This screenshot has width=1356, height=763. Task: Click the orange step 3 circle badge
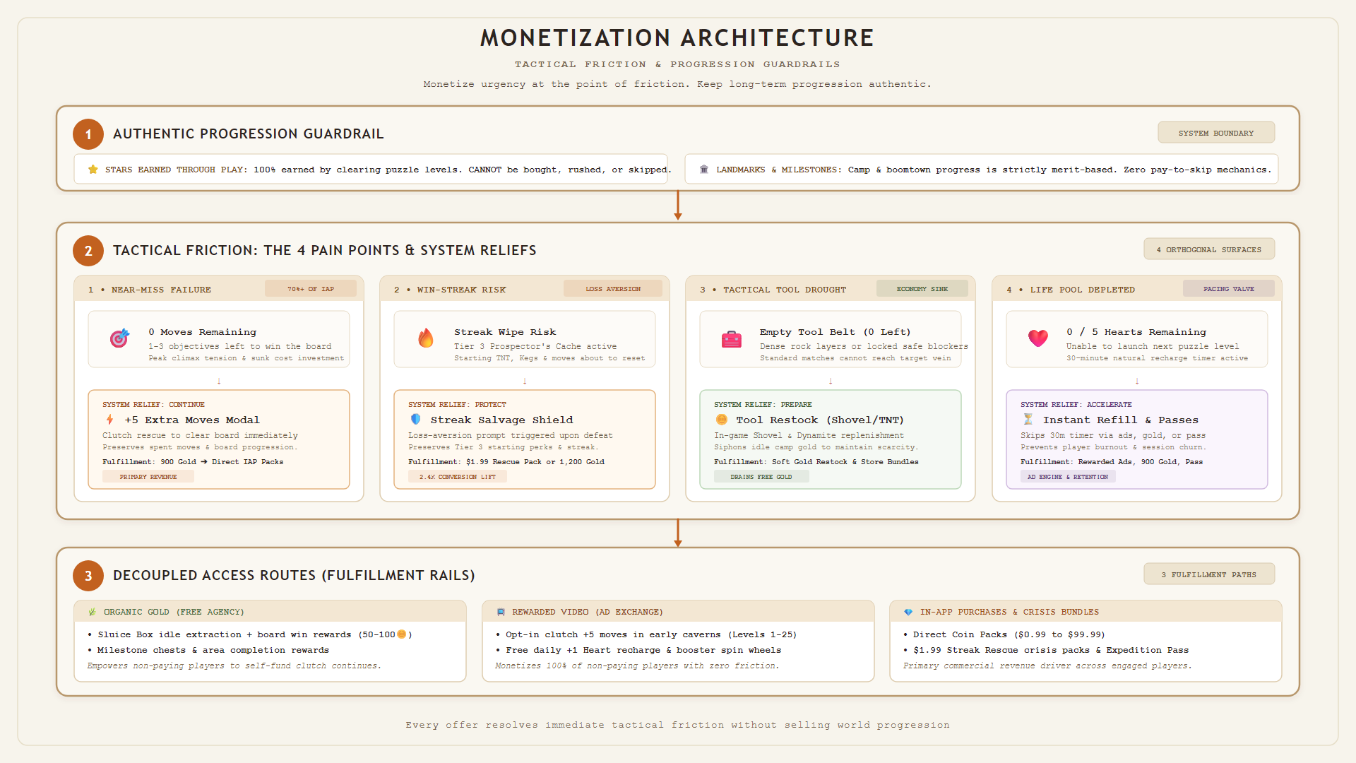[88, 576]
